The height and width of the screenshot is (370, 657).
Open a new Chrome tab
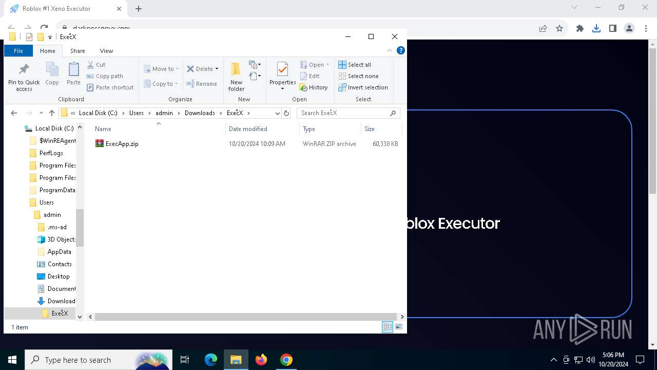coord(139,9)
